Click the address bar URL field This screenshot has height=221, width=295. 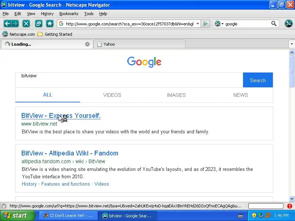pyautogui.click(x=129, y=24)
